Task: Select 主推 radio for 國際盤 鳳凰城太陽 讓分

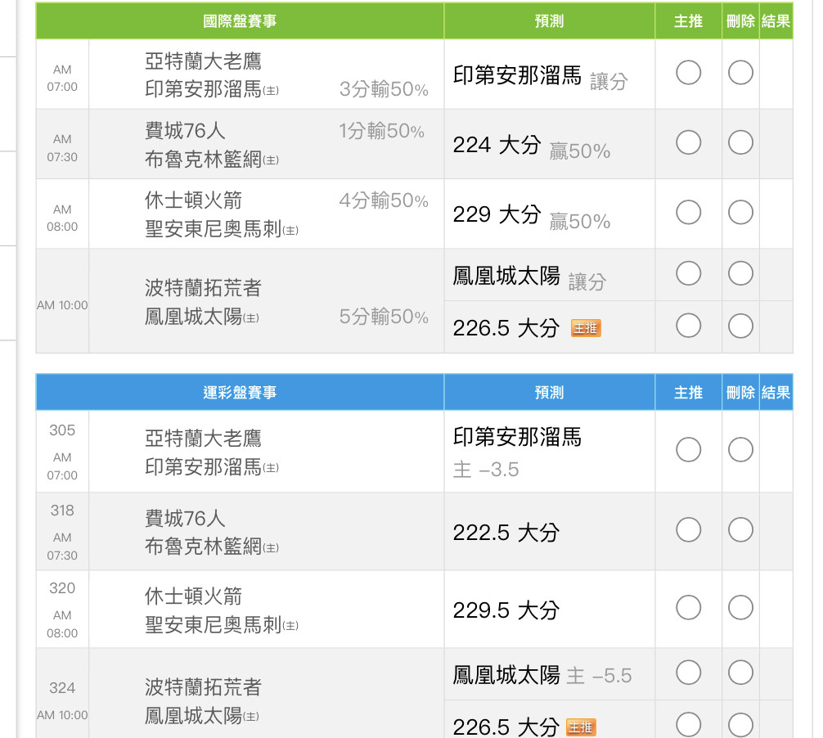Action: (x=688, y=273)
